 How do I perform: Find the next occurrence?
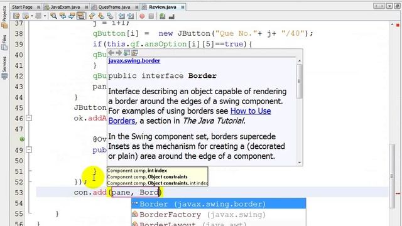(x=72, y=16)
